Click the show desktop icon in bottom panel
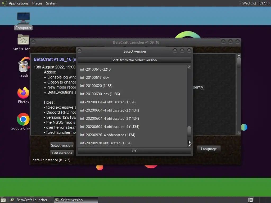The height and width of the screenshot is (203, 271). pyautogui.click(x=3, y=200)
